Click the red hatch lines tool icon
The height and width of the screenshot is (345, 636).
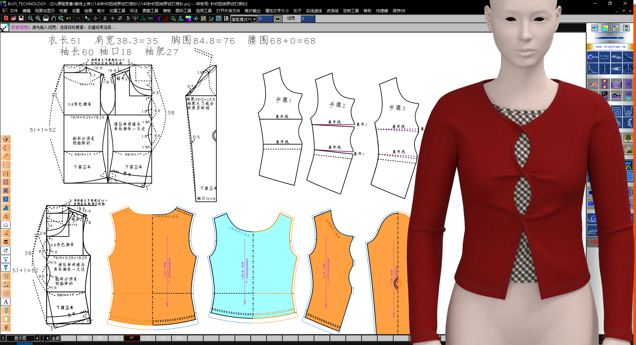(x=166, y=18)
